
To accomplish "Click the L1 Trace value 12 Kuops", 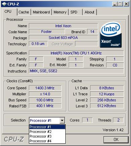I will 107,94.
